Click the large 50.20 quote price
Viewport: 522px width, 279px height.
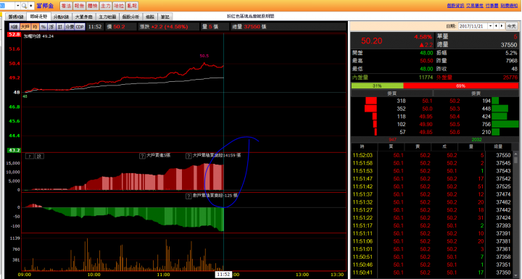(x=372, y=41)
